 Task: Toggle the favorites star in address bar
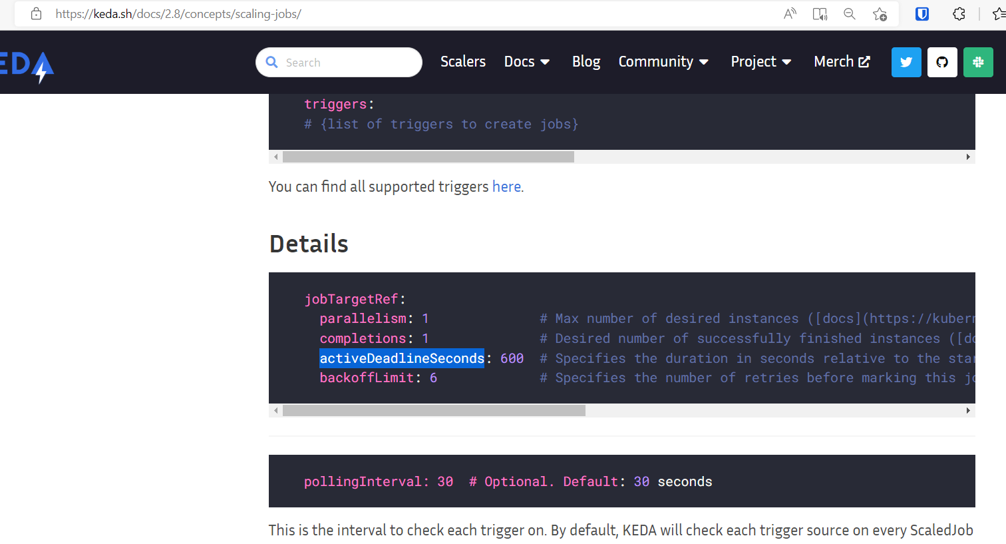coord(880,13)
